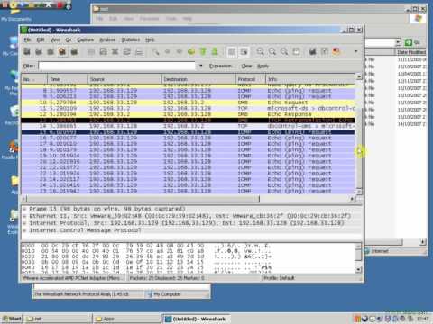Select packet 10 SMB Echo Request
The image size is (433, 324).
coord(188,103)
